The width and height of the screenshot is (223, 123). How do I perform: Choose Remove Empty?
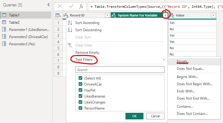[x=87, y=52]
